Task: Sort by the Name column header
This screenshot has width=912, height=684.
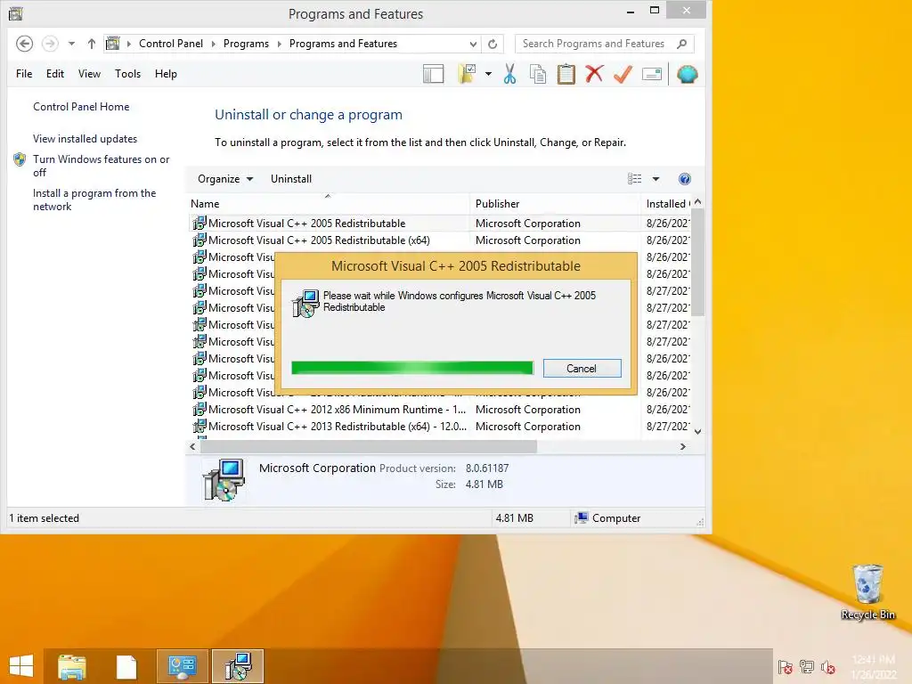Action: [x=329, y=204]
